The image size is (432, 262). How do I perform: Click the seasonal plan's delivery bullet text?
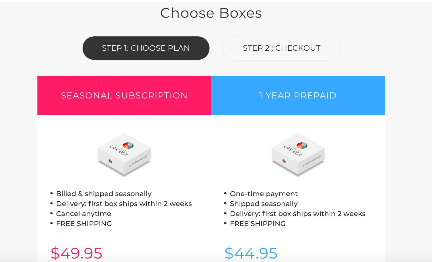pyautogui.click(x=124, y=204)
